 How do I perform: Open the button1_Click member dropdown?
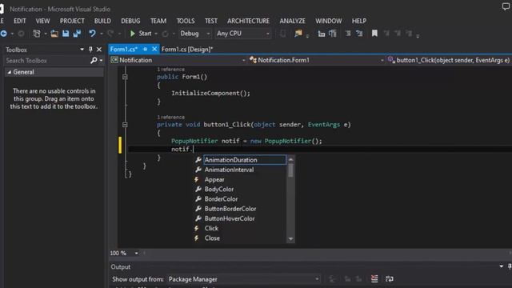[x=449, y=60]
